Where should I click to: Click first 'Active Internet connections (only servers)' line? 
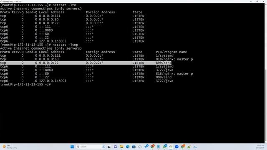click(41, 8)
